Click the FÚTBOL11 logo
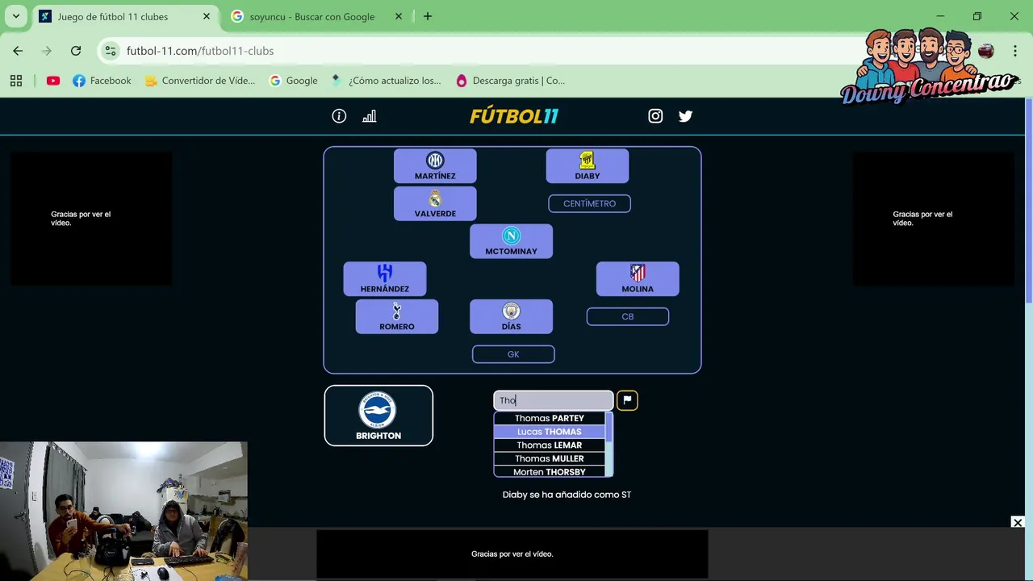Viewport: 1033px width, 581px height. click(514, 116)
